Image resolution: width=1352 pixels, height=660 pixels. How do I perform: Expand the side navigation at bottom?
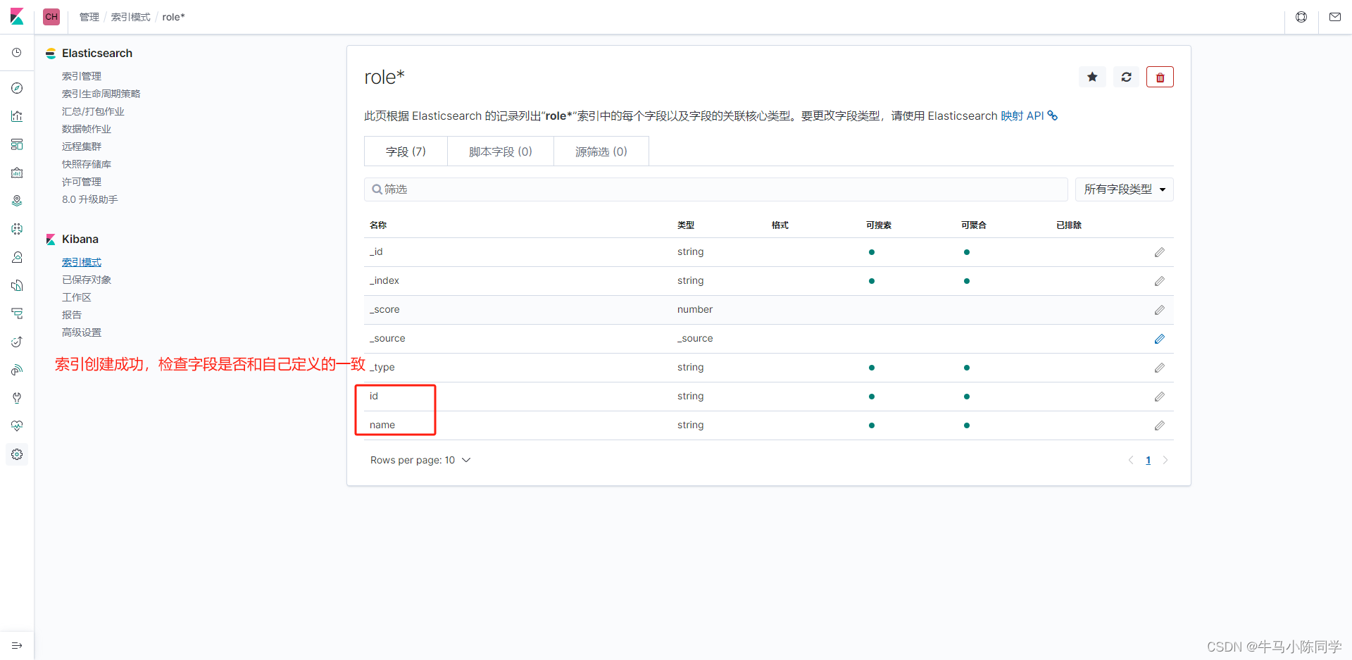click(x=17, y=645)
